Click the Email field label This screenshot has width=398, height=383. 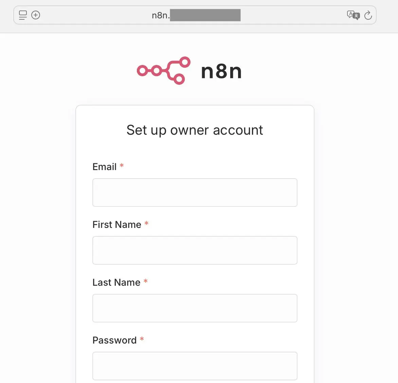coord(104,167)
